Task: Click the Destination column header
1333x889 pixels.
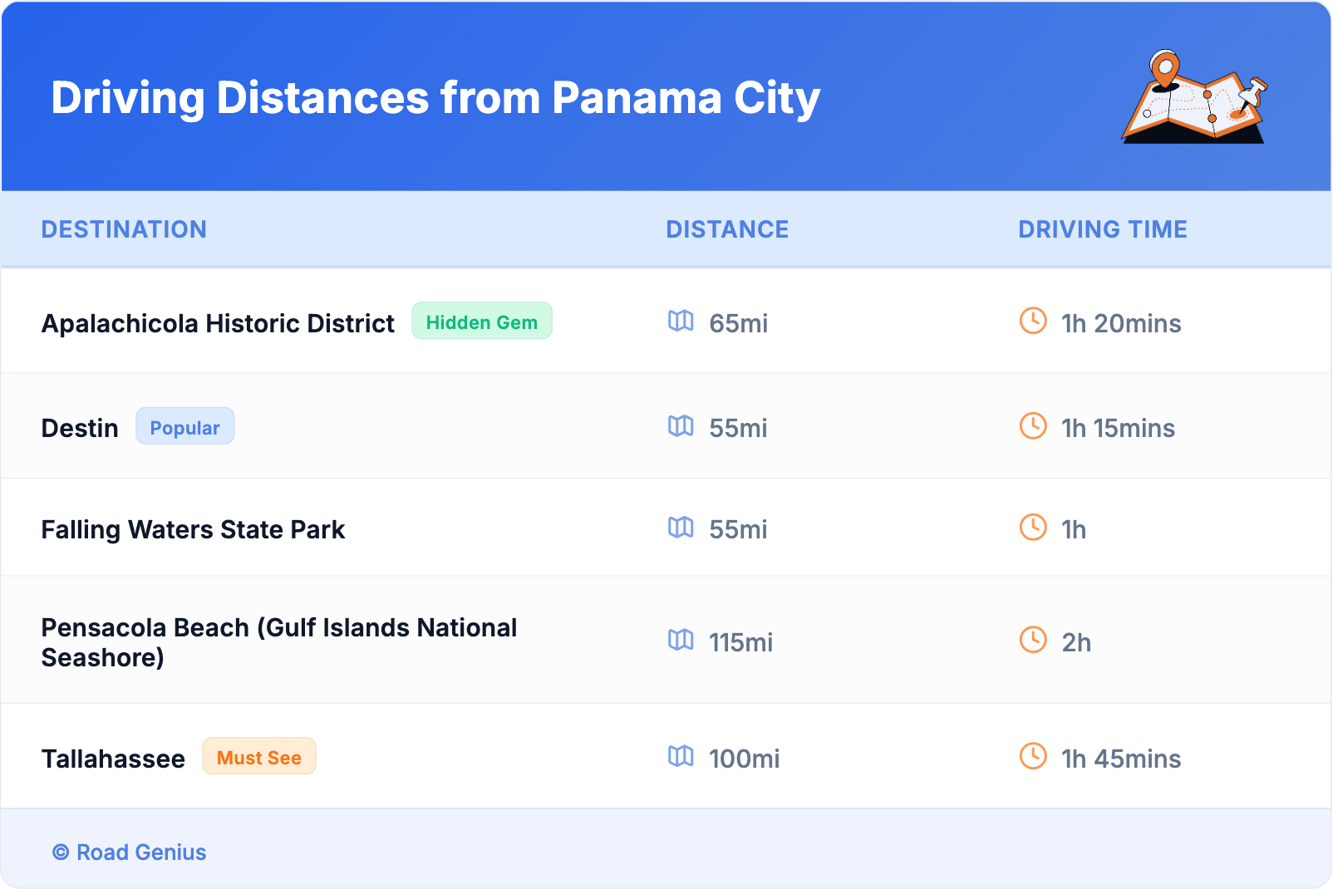Action: click(x=124, y=229)
